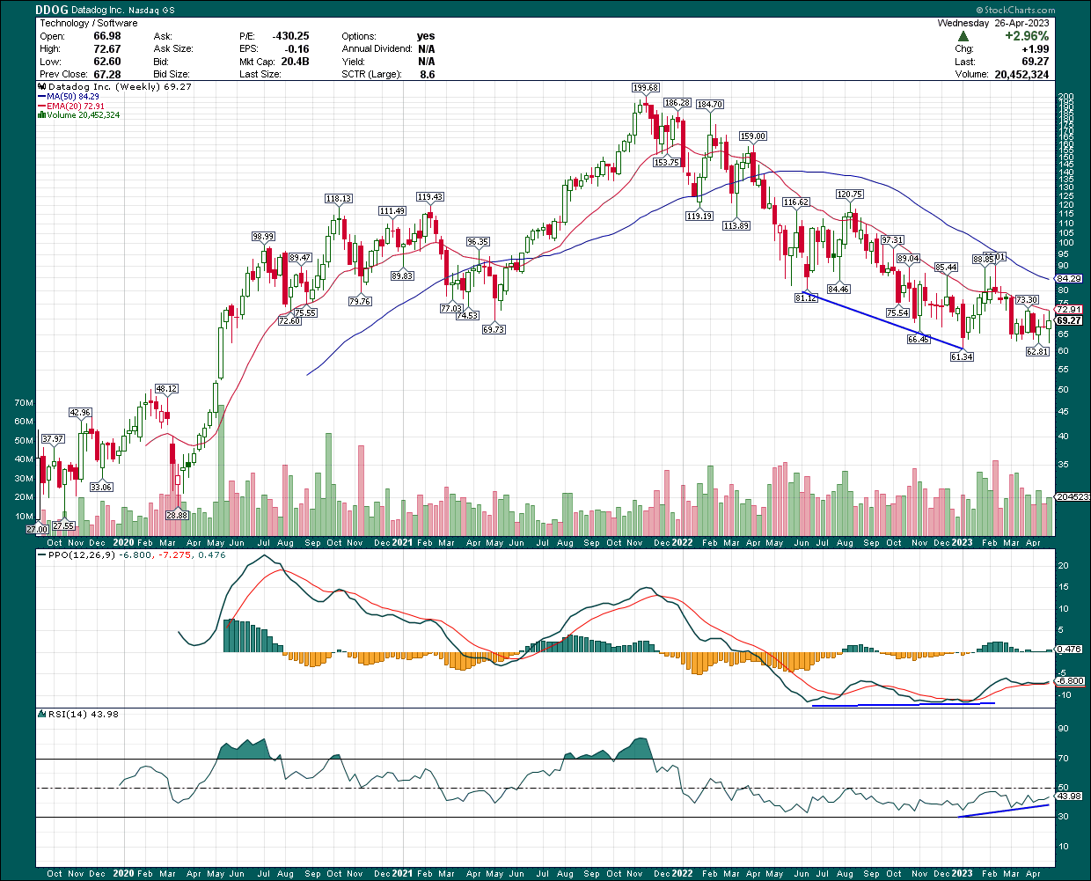Select the RSI(14) area icon in the lower panel
This screenshot has width=1091, height=881.
tap(40, 715)
